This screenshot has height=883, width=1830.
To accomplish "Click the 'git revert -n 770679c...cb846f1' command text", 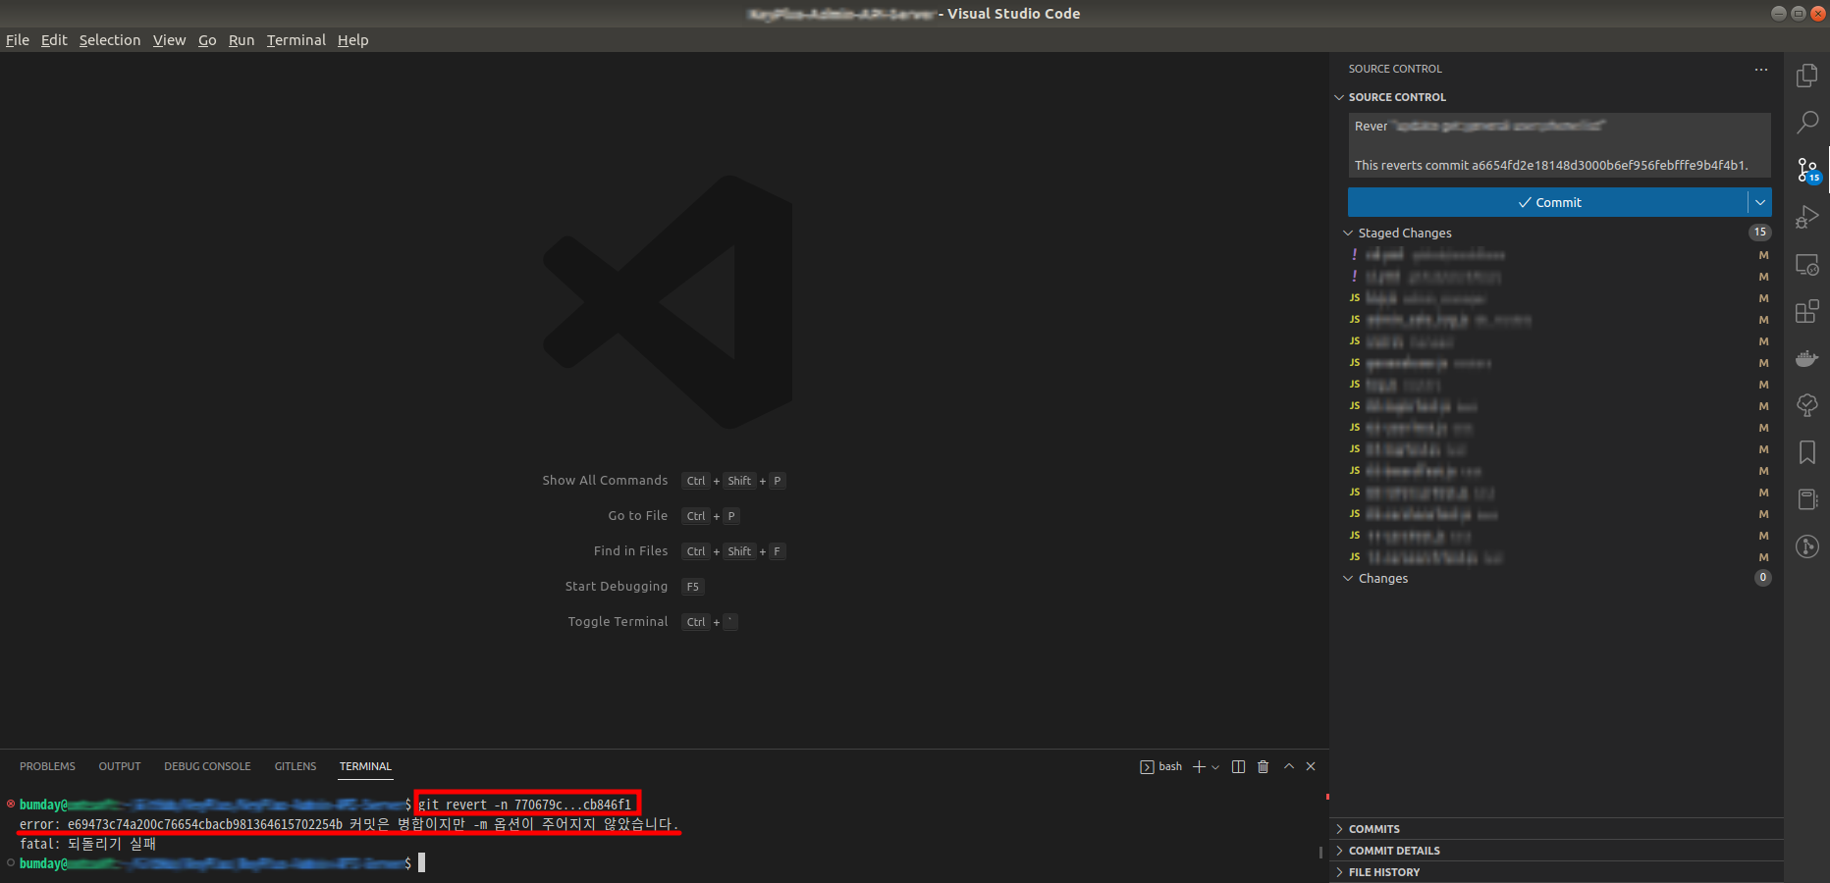I will [x=525, y=805].
